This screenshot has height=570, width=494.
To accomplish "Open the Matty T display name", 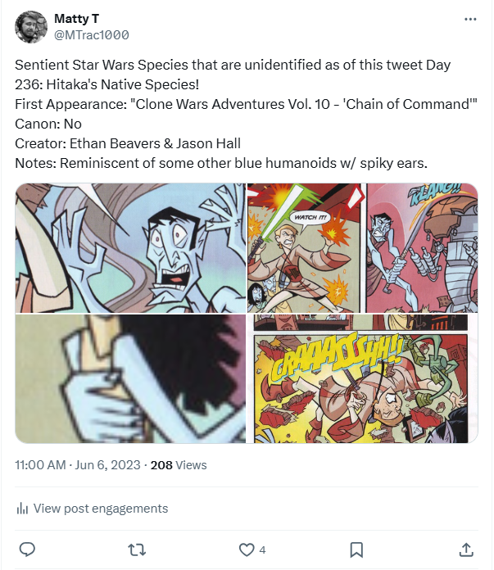I will [76, 19].
